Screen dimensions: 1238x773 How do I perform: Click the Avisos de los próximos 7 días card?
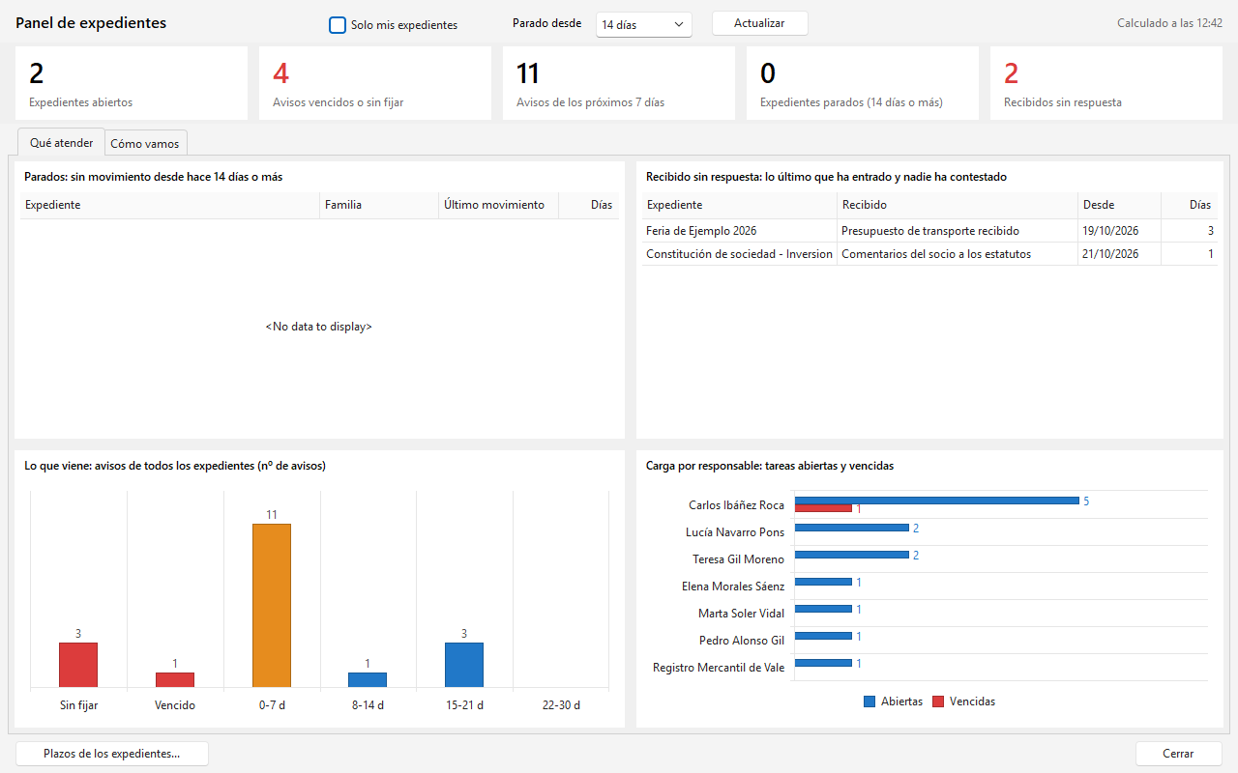click(x=619, y=83)
